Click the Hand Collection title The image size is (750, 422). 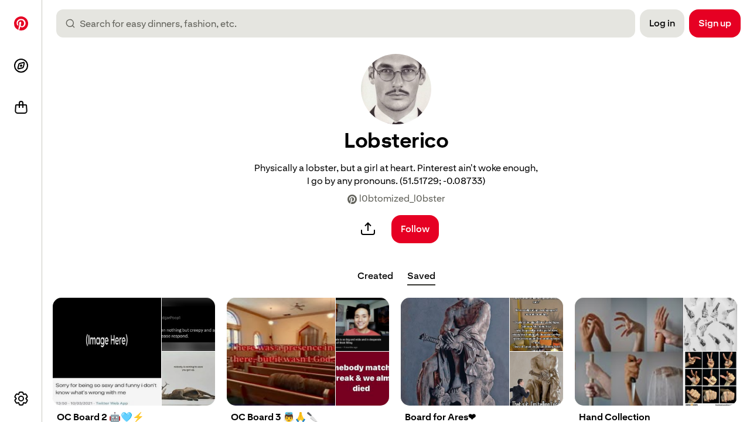click(615, 417)
